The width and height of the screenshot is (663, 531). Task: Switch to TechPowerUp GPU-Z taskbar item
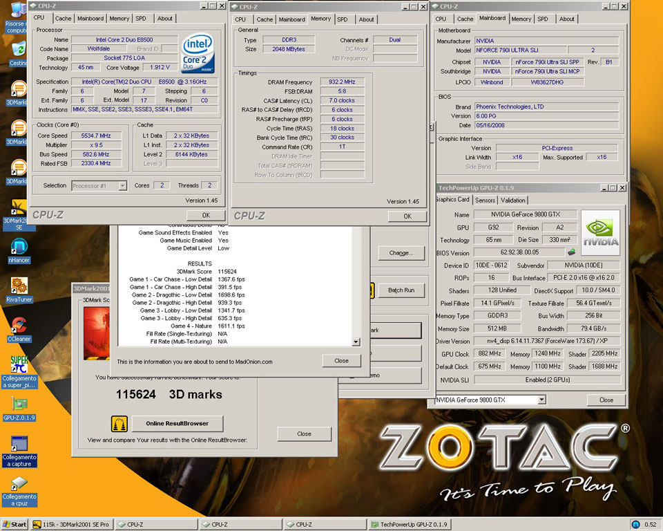pos(410,524)
